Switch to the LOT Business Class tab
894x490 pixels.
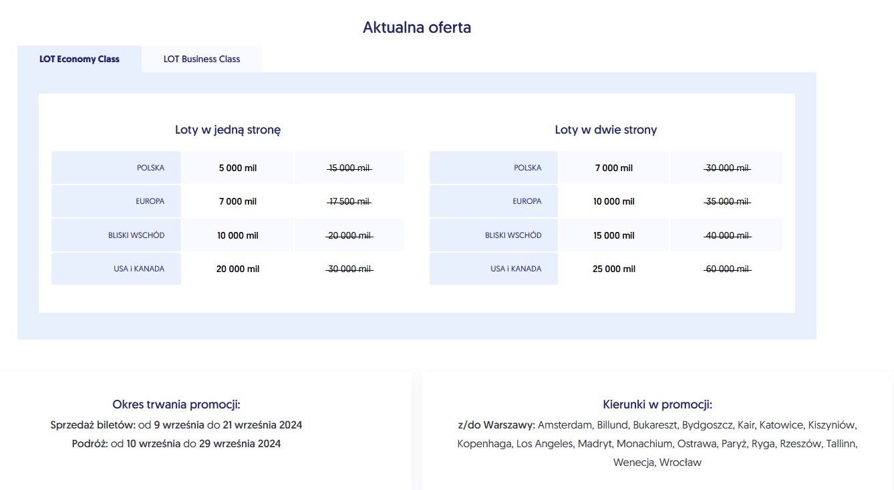click(202, 59)
